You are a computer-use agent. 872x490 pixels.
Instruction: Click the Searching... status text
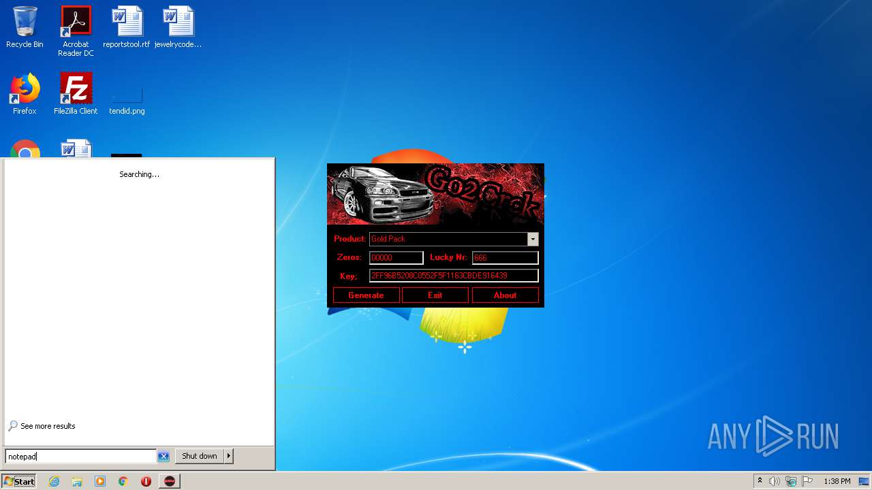coord(140,174)
